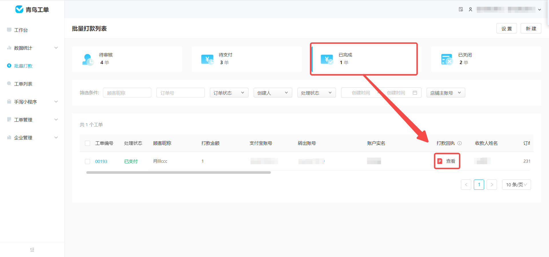Check the checkbox for order 00193
The width and height of the screenshot is (549, 257).
(x=87, y=162)
